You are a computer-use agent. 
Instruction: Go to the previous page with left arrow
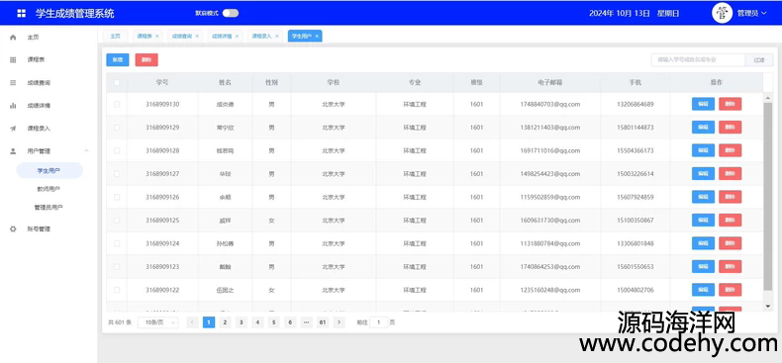tap(192, 322)
